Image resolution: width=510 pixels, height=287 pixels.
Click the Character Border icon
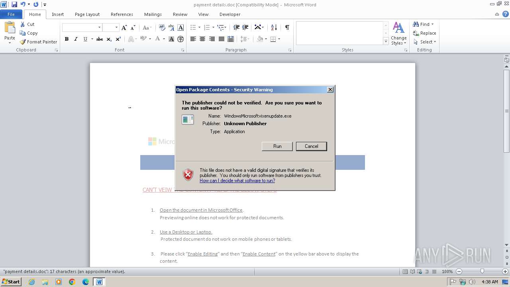(180, 28)
